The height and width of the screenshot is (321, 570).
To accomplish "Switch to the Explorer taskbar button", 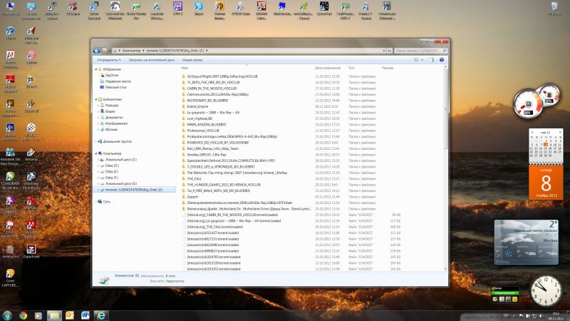I will 54,315.
